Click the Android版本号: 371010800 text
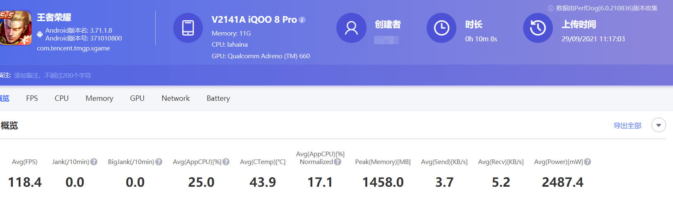The image size is (673, 214). pyautogui.click(x=84, y=38)
